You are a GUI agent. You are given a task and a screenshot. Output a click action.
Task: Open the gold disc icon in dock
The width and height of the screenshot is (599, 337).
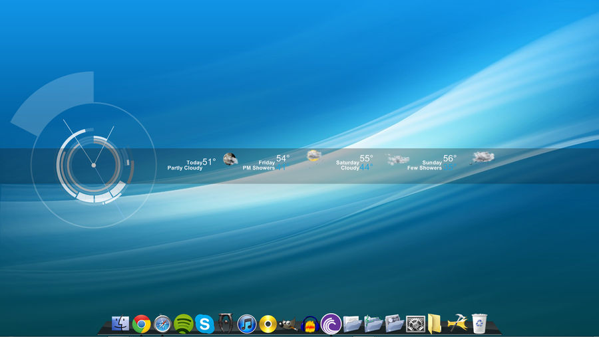(268, 324)
